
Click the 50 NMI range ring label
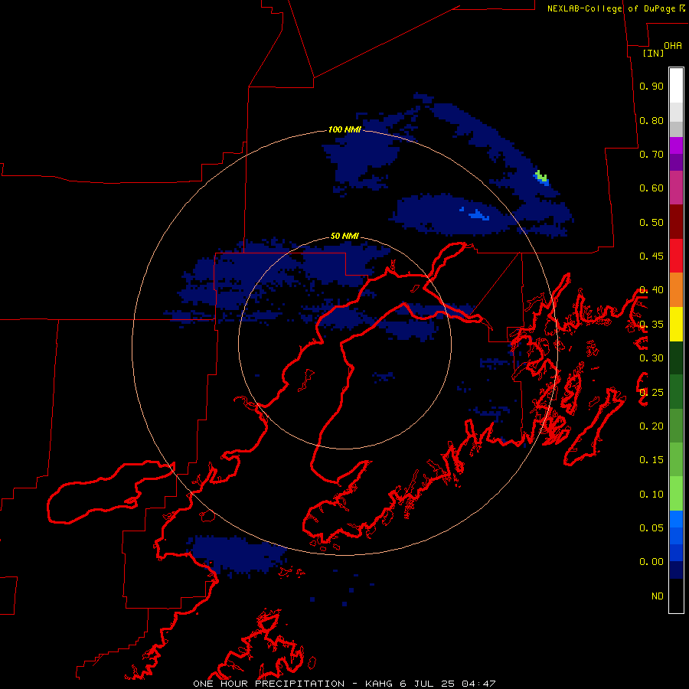[344, 236]
